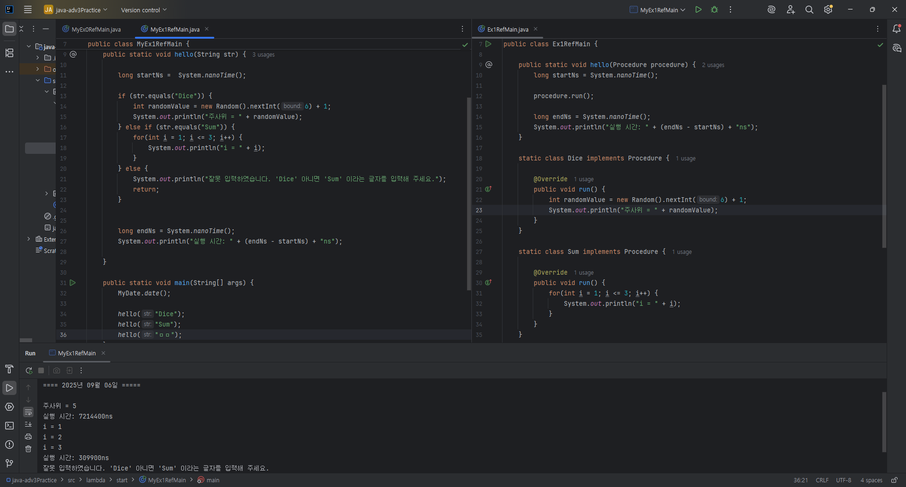Toggle read-only lock in status bar
Viewport: 906px width, 487px height.
point(894,480)
